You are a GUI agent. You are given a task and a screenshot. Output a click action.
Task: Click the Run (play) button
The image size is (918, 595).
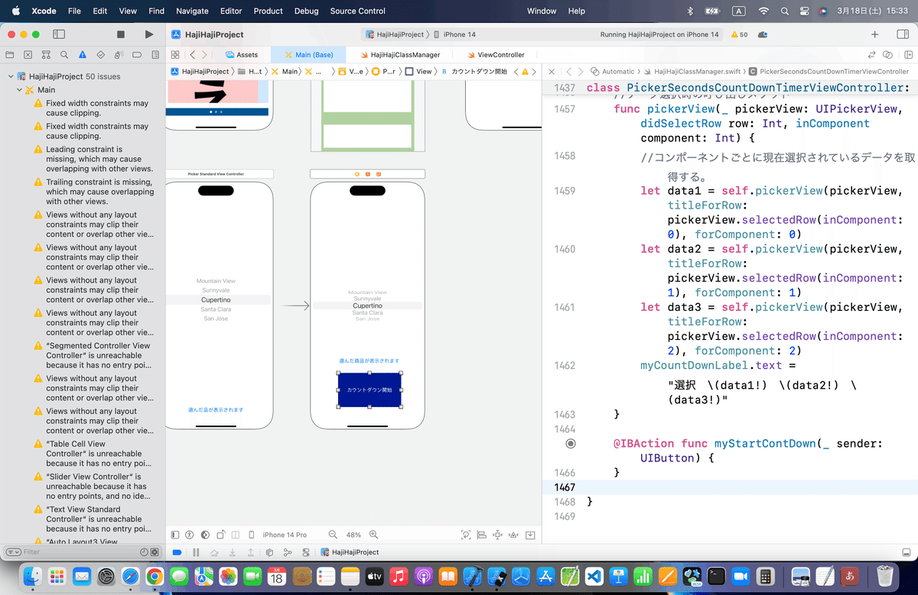(148, 34)
